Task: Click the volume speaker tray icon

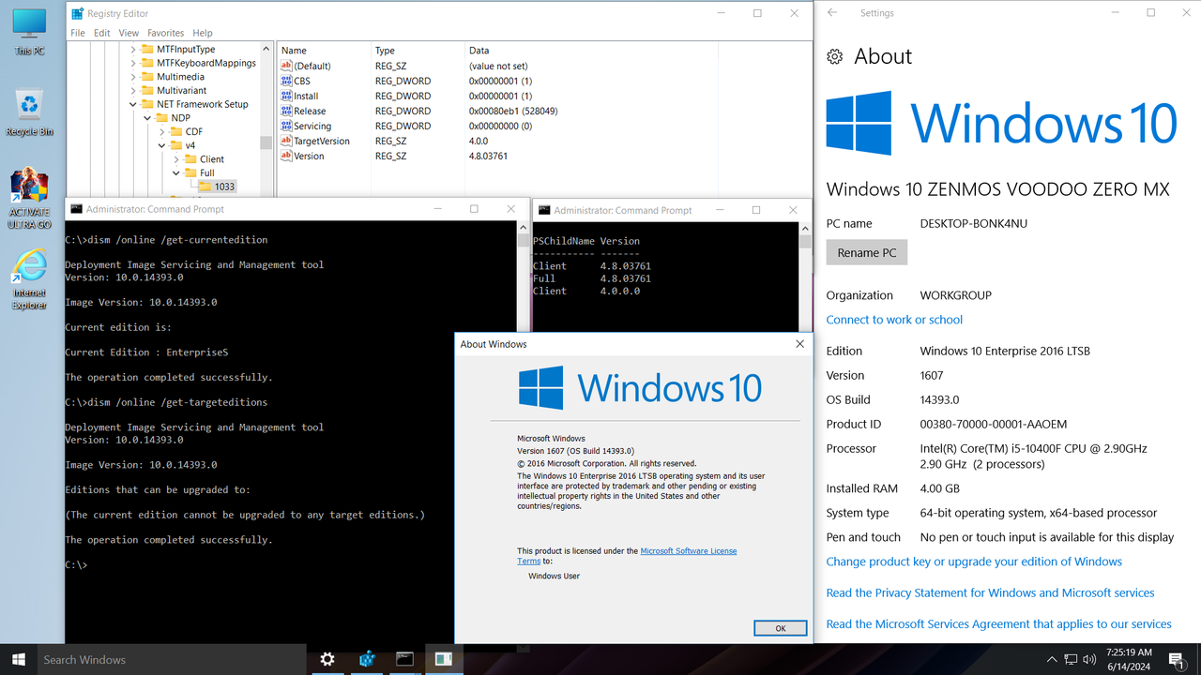Action: (x=1089, y=659)
